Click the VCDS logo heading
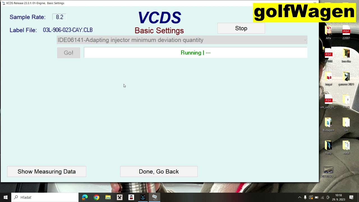This screenshot has height=202, width=359. pos(159,18)
